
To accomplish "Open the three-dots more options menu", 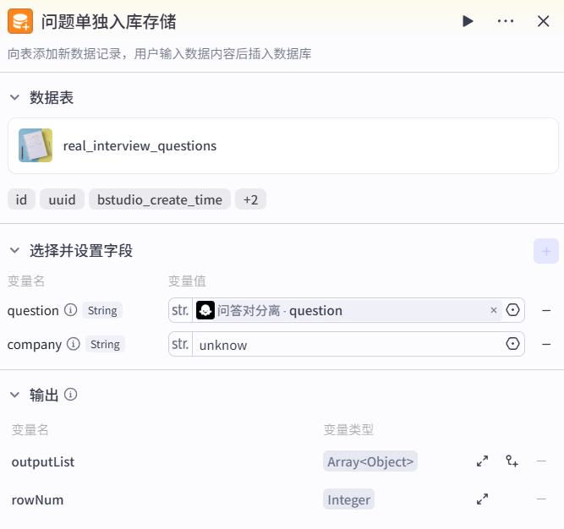I will (x=506, y=21).
